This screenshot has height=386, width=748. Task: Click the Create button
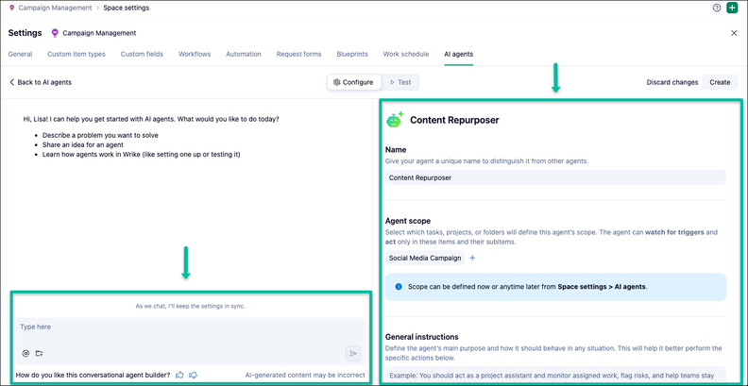pyautogui.click(x=720, y=82)
